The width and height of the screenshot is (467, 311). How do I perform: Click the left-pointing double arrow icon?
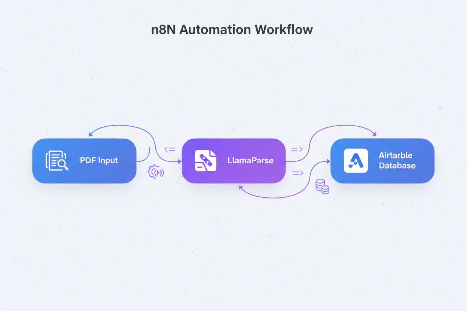(x=170, y=149)
